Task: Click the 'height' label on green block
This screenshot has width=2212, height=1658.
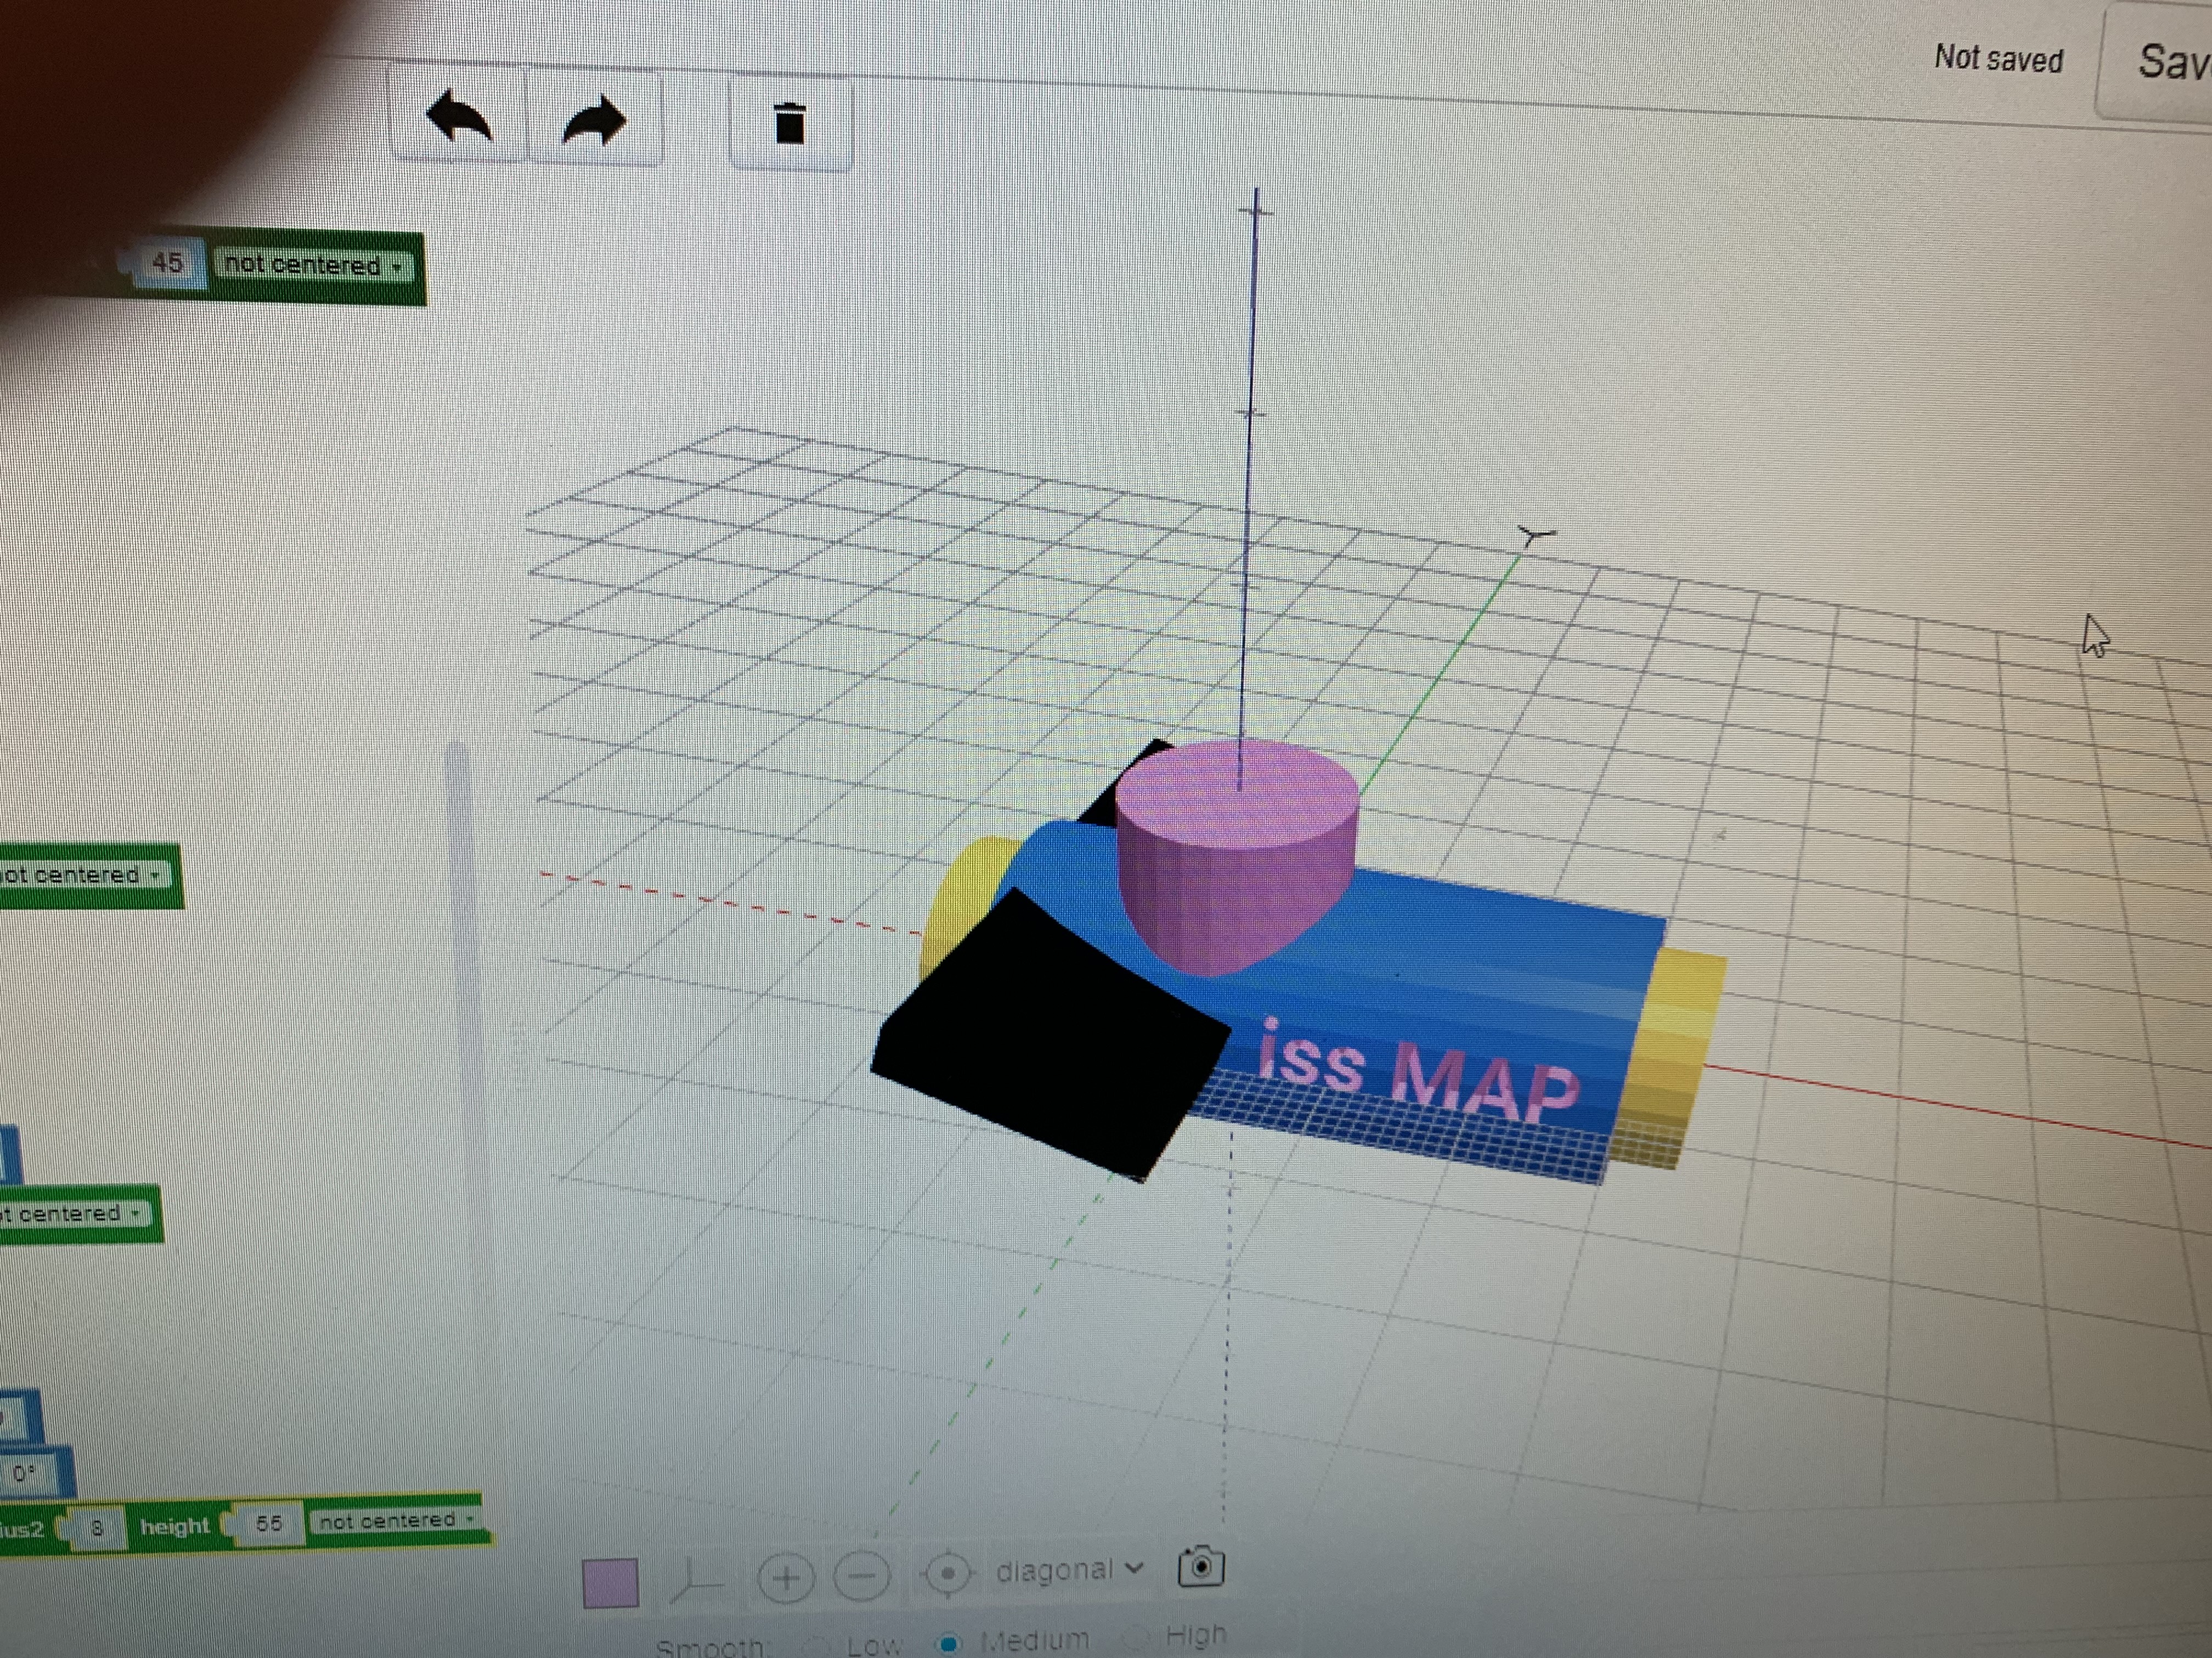Action: pyautogui.click(x=175, y=1526)
